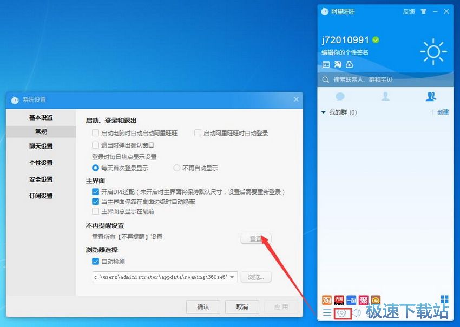The image size is (460, 327).
Task: Select 每天首次登录显示 radio option
Action: pos(95,168)
